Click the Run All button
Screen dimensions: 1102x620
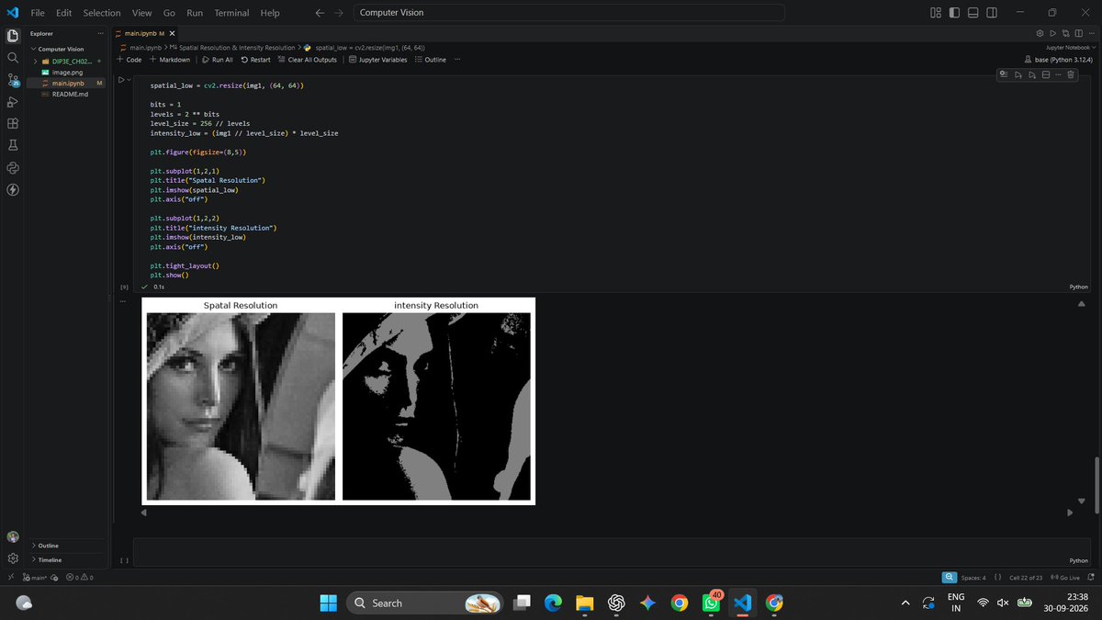pos(217,60)
